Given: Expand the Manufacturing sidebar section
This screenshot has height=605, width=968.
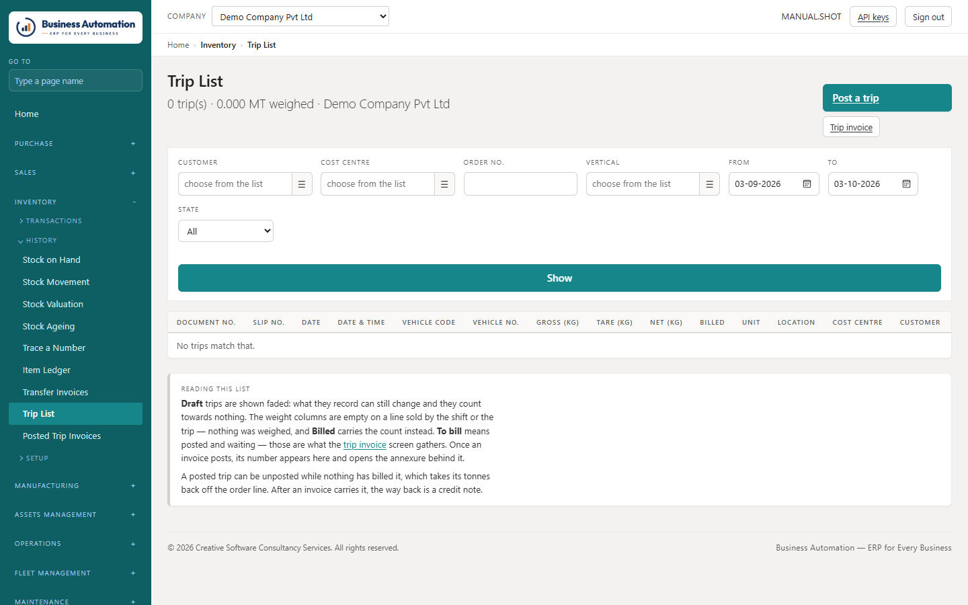Looking at the screenshot, I should [75, 485].
